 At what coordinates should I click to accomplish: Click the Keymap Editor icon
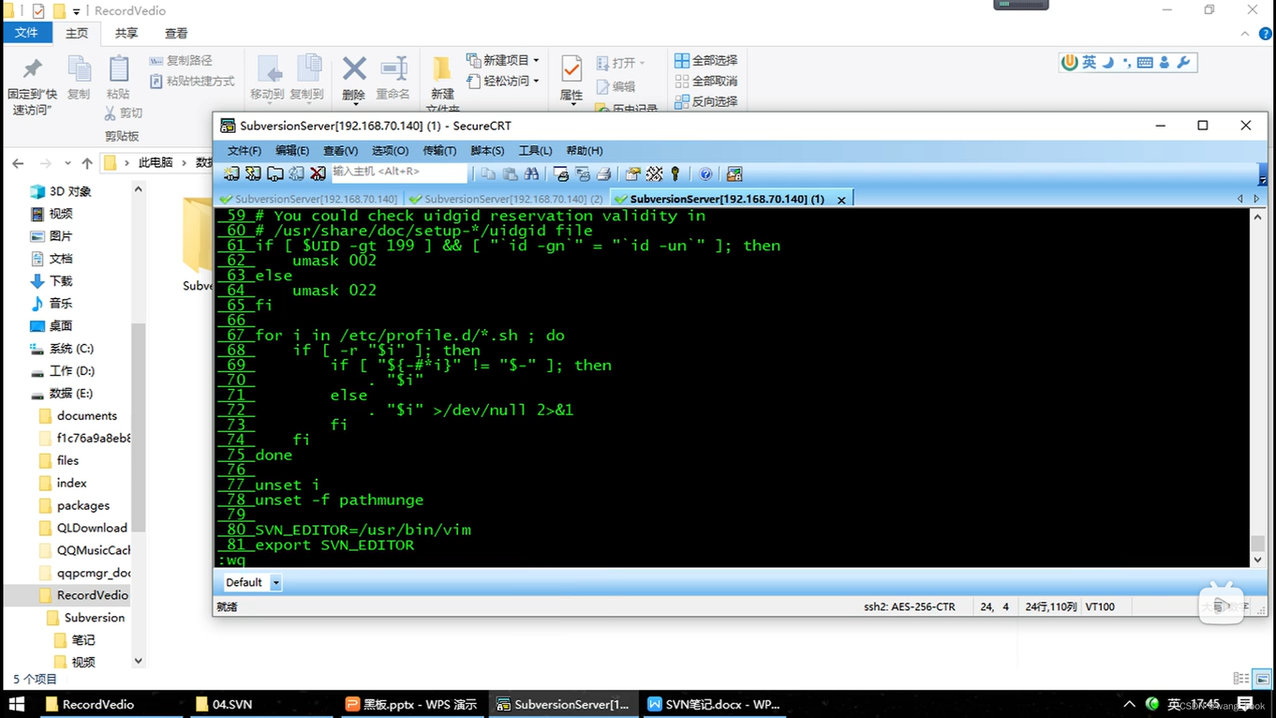pos(655,174)
